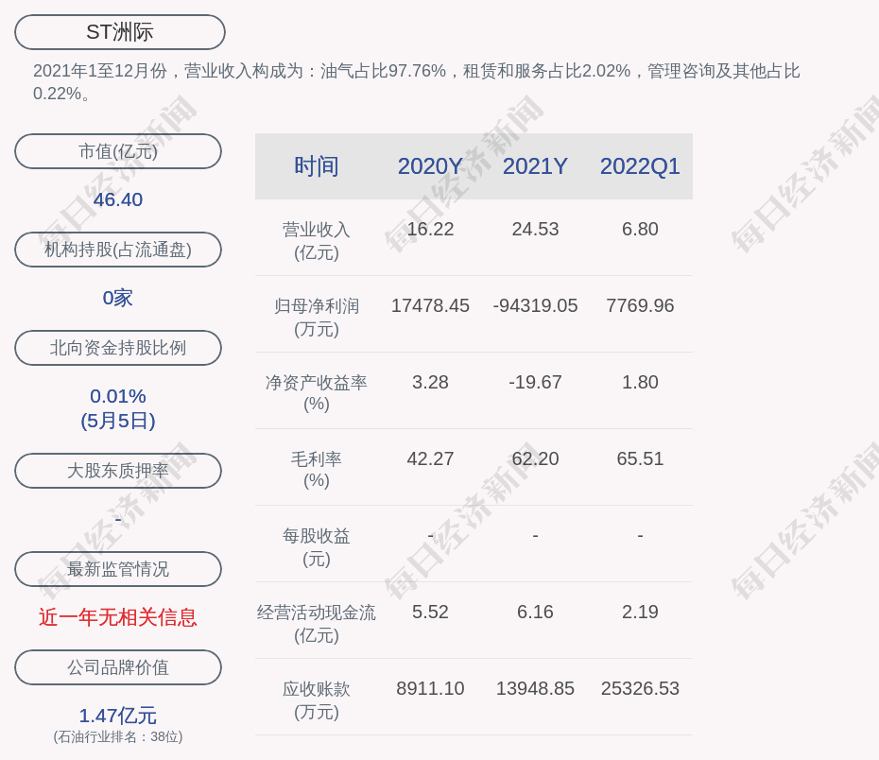Click the 公司品牌价值 label pill
This screenshot has width=879, height=760.
[x=118, y=667]
